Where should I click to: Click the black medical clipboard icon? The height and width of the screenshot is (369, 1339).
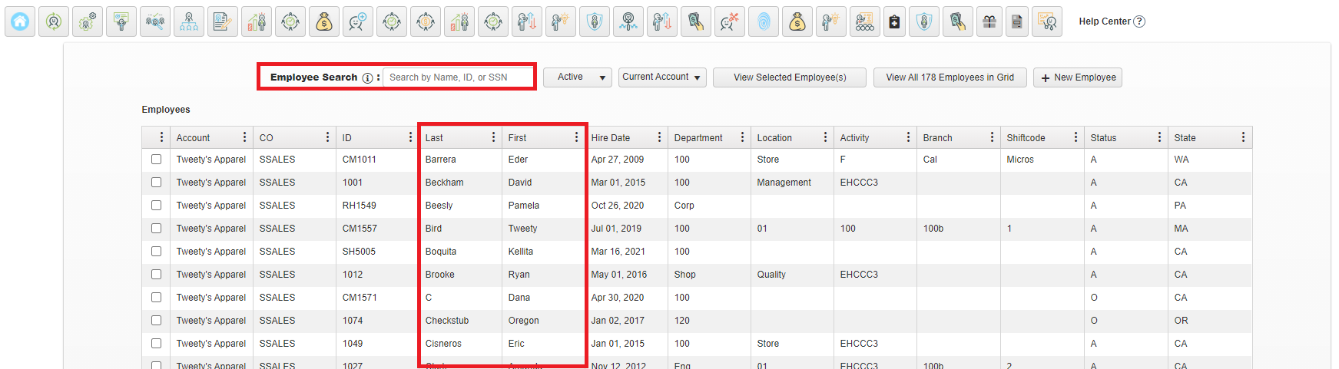coord(894,21)
